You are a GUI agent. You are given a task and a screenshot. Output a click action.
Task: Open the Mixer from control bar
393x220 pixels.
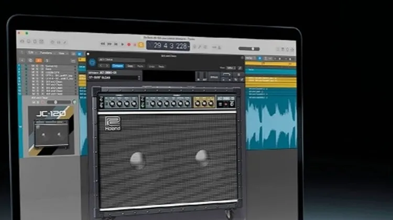point(59,42)
